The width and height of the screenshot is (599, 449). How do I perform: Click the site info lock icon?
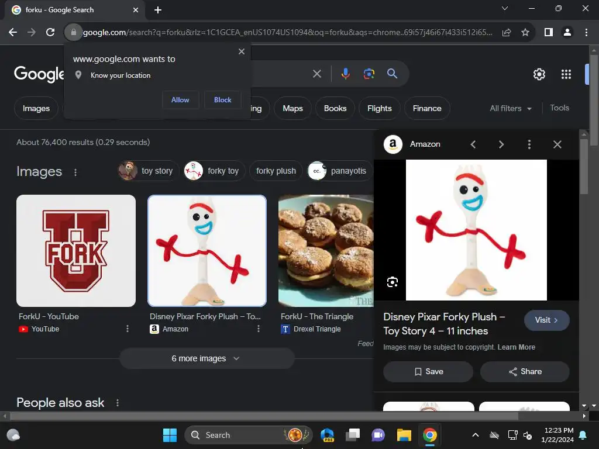pyautogui.click(x=73, y=33)
